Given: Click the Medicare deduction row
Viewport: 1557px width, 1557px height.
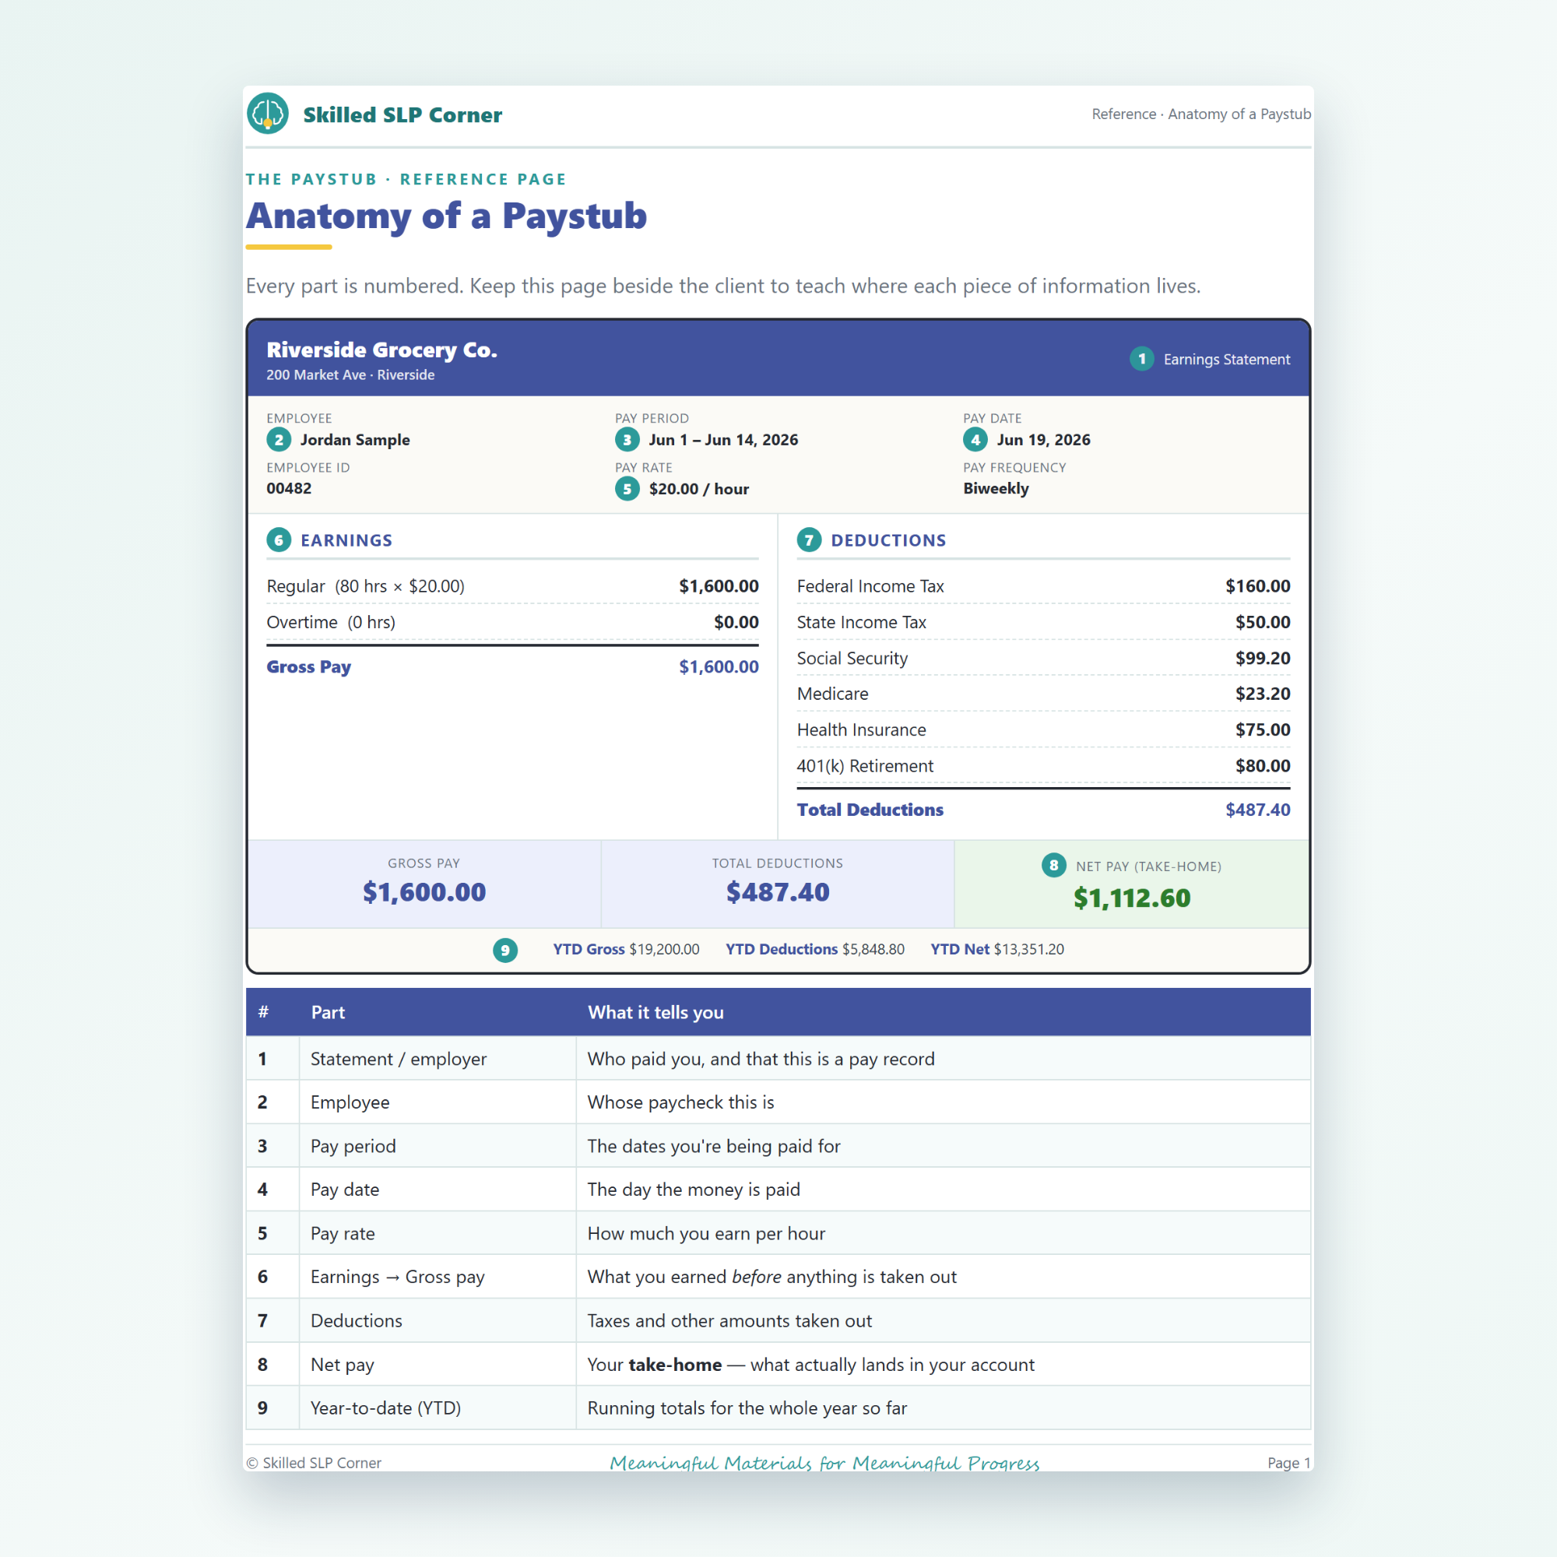Looking at the screenshot, I should click(1044, 694).
